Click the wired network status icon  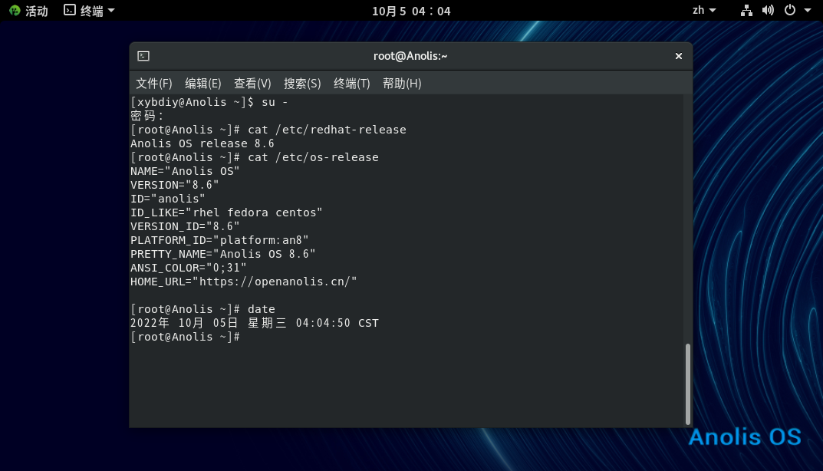pos(746,10)
